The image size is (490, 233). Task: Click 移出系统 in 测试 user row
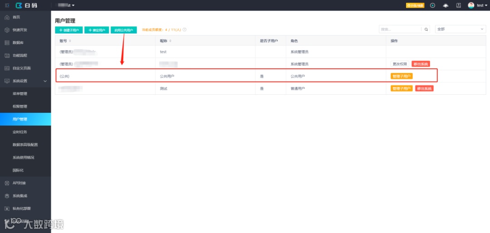click(x=424, y=88)
